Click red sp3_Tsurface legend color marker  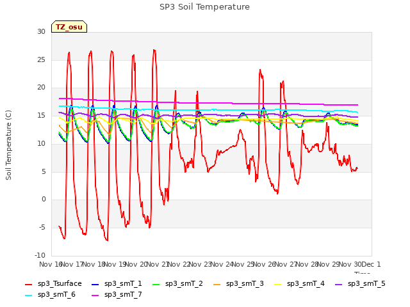coord(28,284)
